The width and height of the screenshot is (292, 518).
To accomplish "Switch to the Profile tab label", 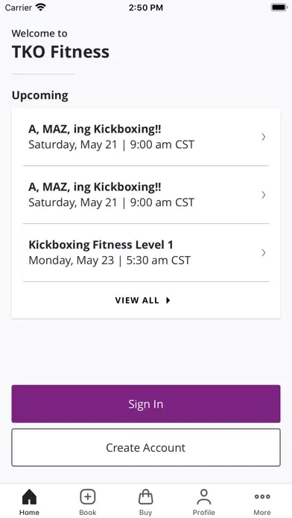I will (203, 512).
